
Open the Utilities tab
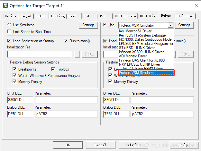(x=185, y=16)
